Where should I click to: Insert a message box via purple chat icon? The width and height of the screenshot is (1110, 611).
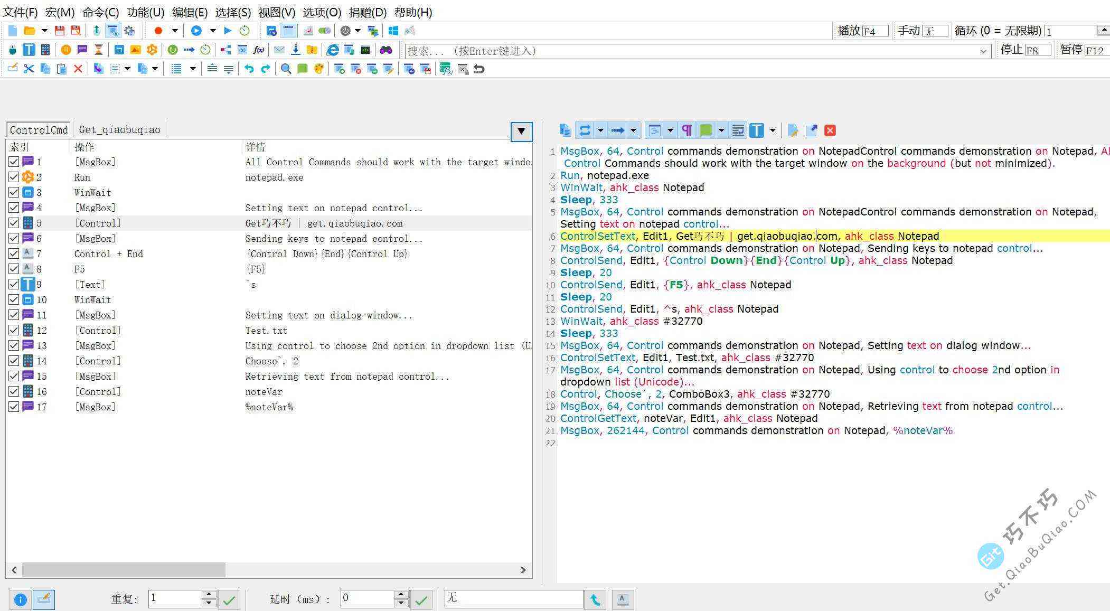click(x=82, y=50)
